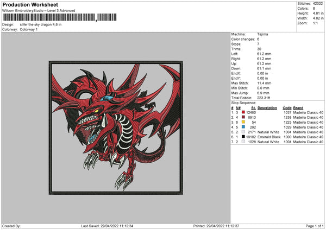Click the yellow swatch with code 1223

point(243,122)
